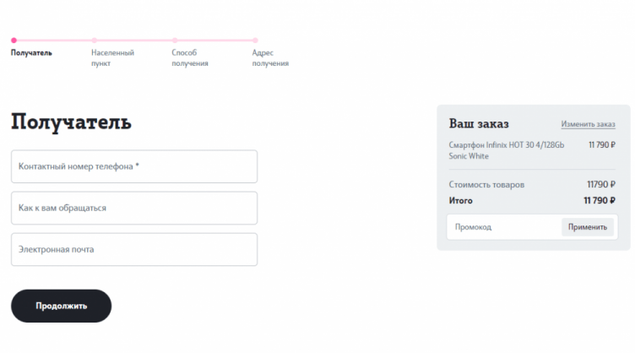
Task: Click the Итого total price amount
Action: [600, 201]
